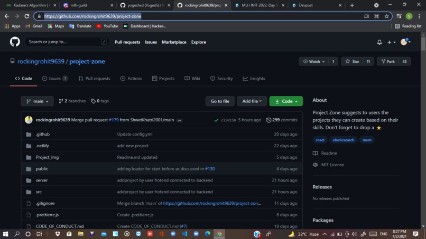Open the GitHub home logo

coord(15,42)
